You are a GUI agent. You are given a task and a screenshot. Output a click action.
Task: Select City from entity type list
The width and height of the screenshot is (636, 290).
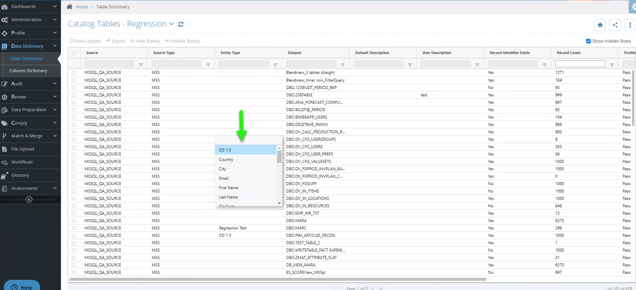pyautogui.click(x=246, y=169)
